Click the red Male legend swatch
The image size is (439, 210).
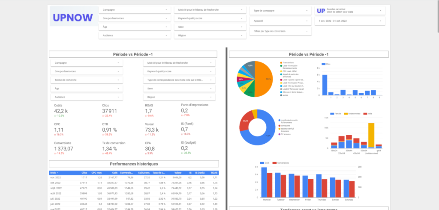(x=365, y=114)
